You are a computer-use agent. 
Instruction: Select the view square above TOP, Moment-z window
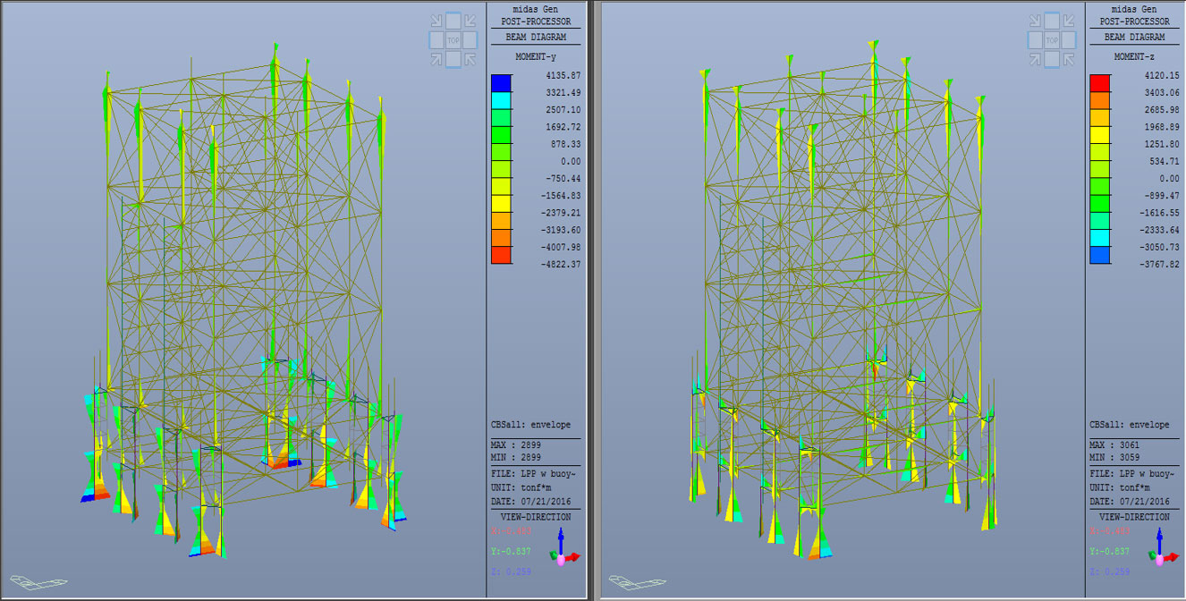(1052, 21)
